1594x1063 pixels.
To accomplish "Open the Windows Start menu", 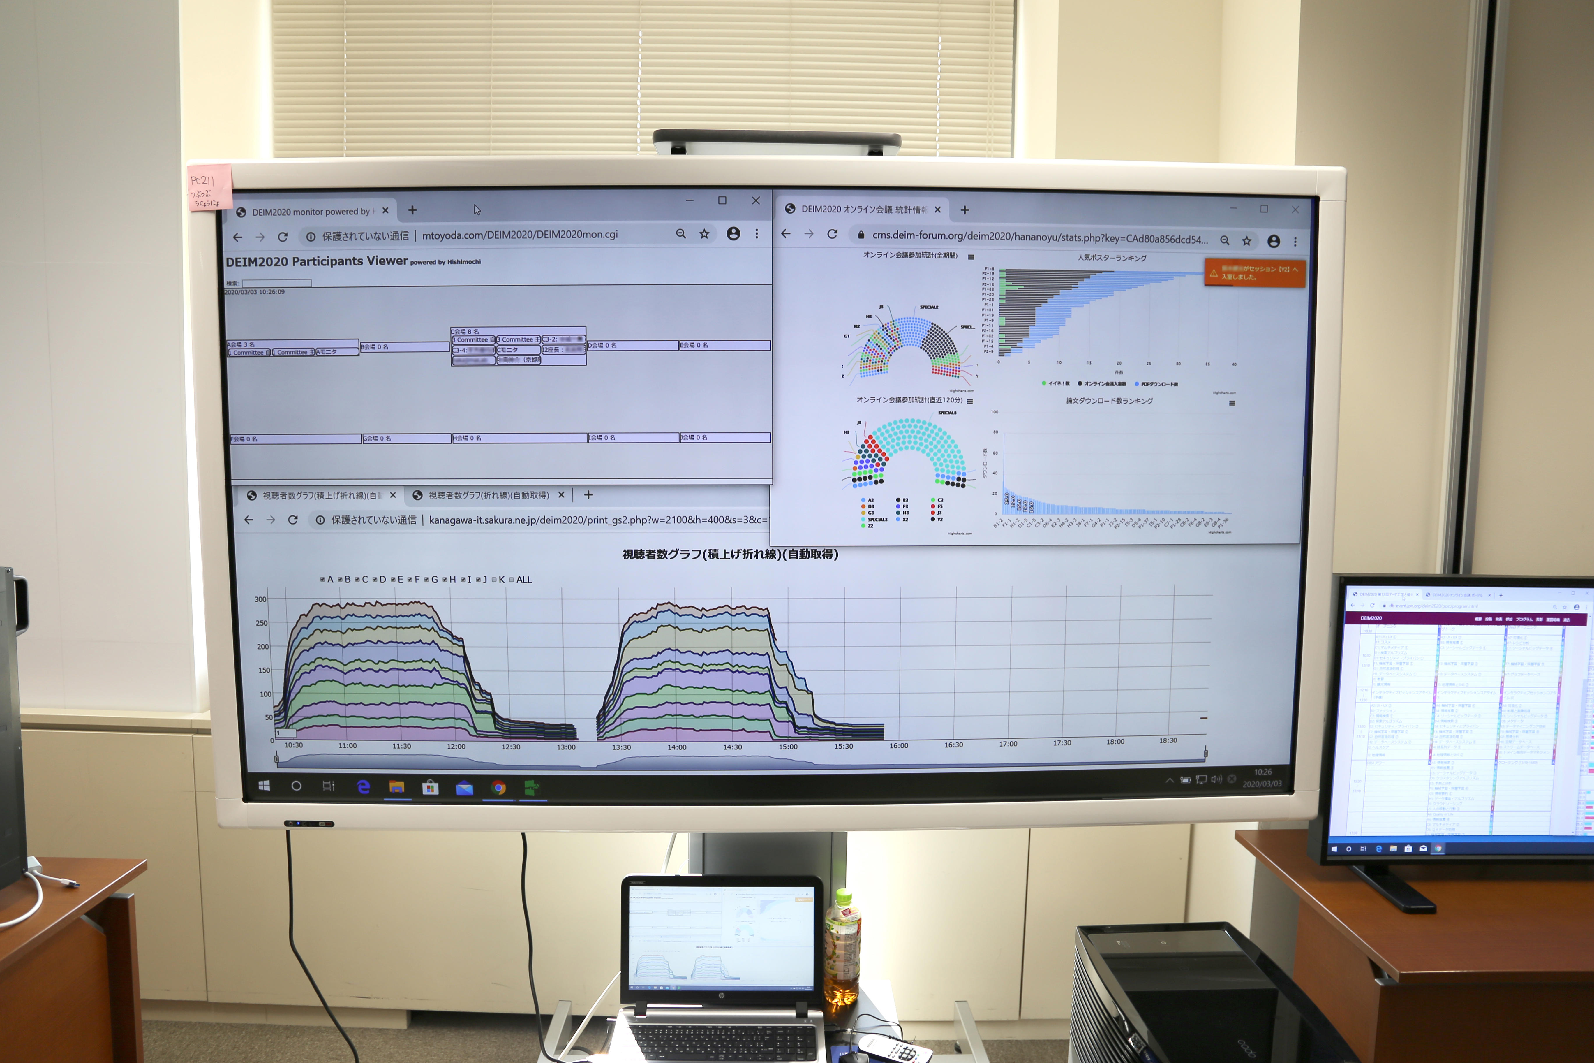I will click(x=264, y=786).
